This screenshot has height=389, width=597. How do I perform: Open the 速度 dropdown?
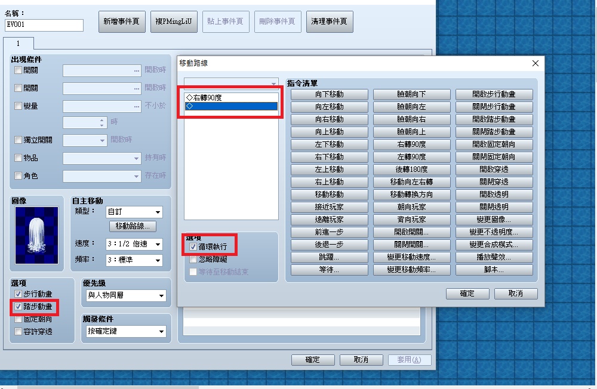coord(134,244)
